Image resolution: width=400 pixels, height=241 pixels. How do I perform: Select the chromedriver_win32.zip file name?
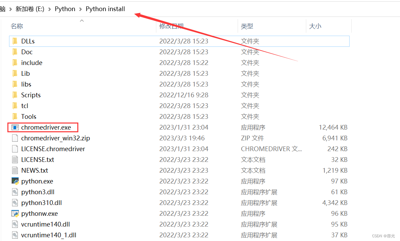[x=55, y=138]
